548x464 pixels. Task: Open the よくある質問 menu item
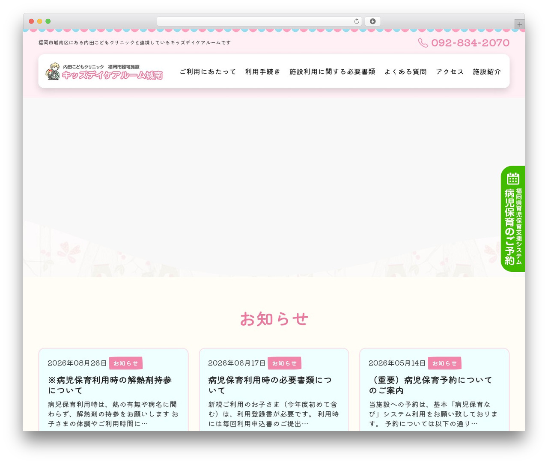[x=405, y=71]
